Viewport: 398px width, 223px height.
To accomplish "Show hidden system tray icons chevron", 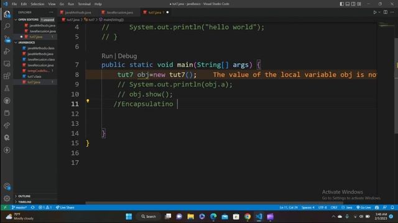I will [x=333, y=216].
